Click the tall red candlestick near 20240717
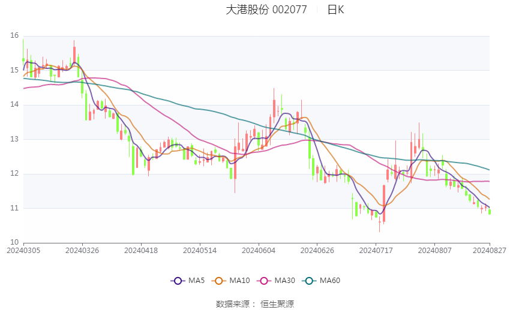This screenshot has height=310, width=510. (x=384, y=204)
